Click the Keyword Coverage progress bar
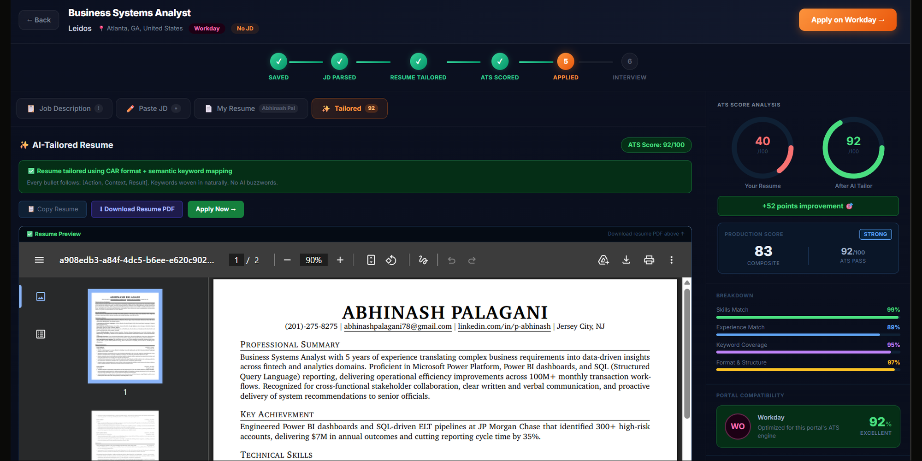 click(808, 352)
